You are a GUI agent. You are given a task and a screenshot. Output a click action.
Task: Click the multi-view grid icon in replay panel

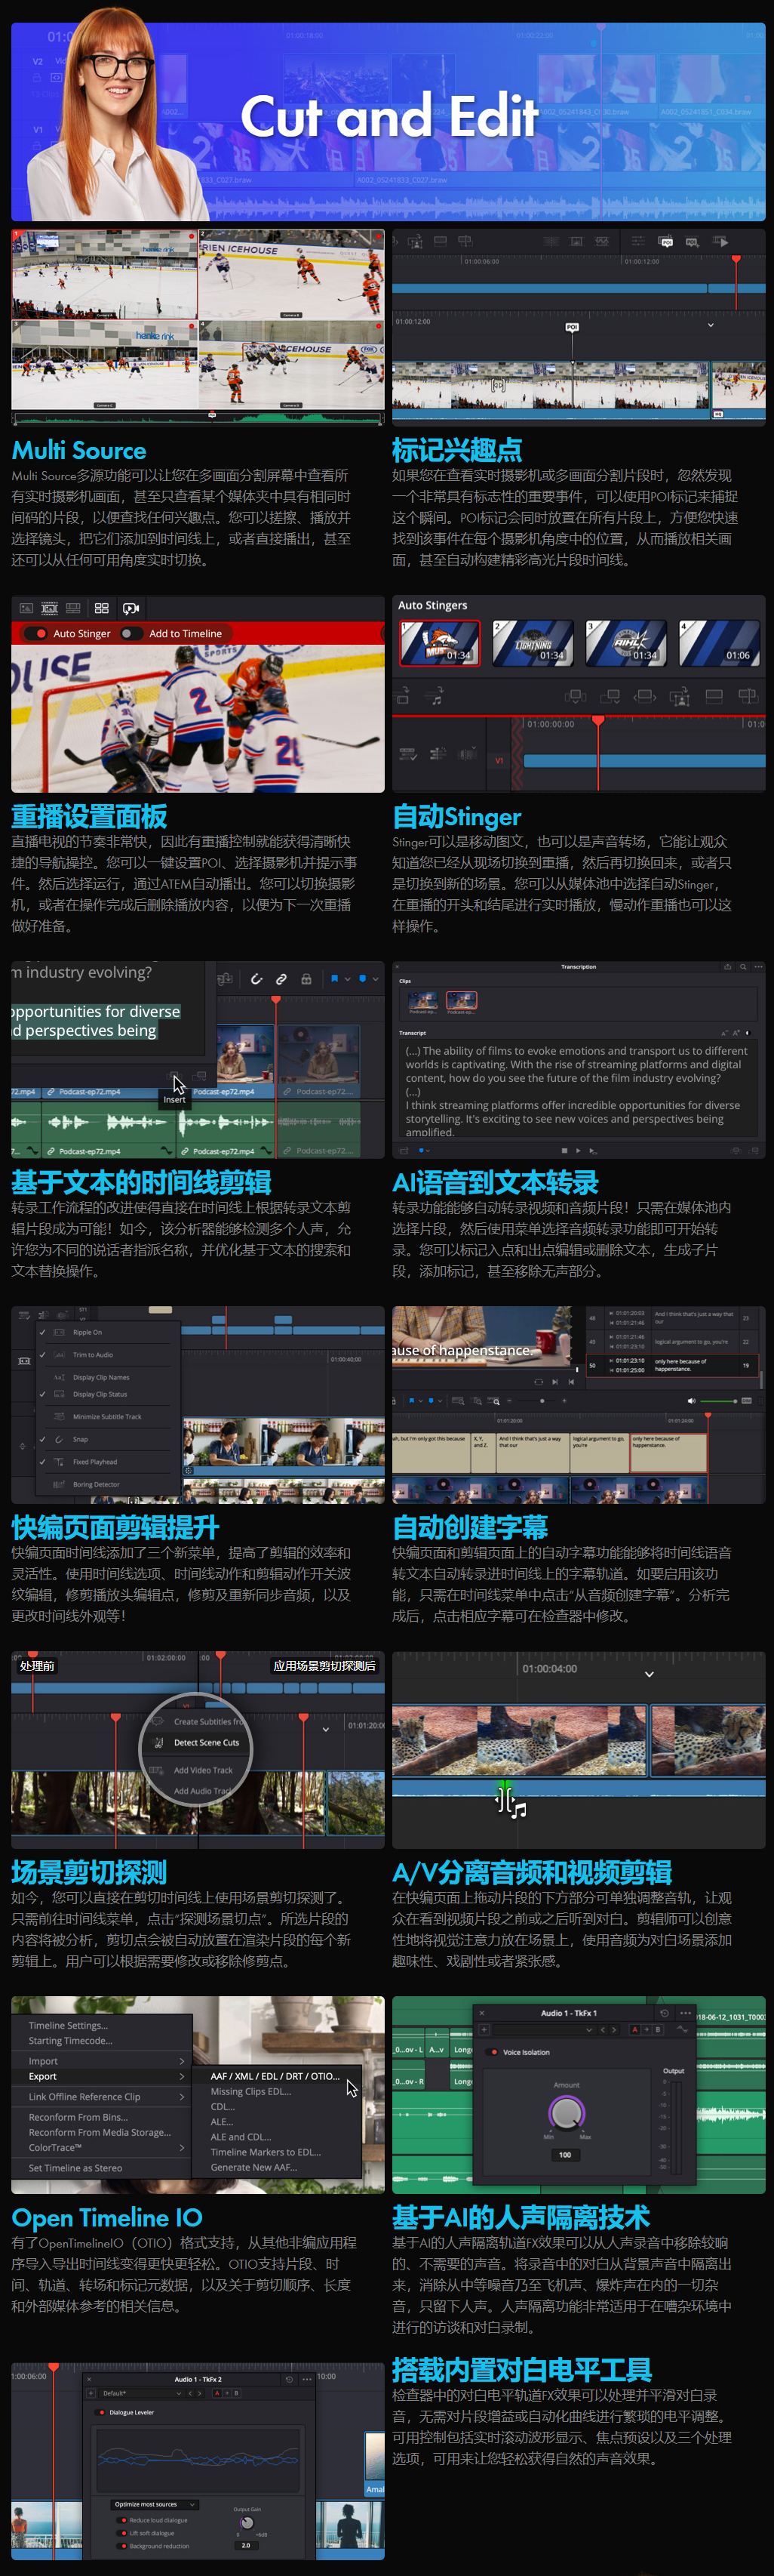[x=102, y=608]
